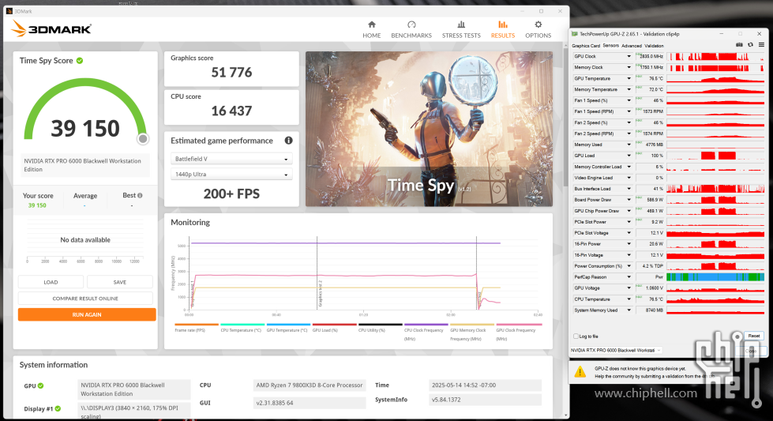The image size is (773, 421).
Task: Click the STRESS TESTS bar-chart icon
Action: point(461,24)
